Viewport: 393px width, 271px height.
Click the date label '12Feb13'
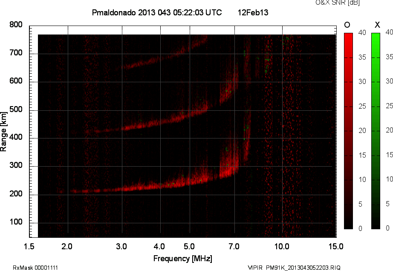(x=253, y=12)
